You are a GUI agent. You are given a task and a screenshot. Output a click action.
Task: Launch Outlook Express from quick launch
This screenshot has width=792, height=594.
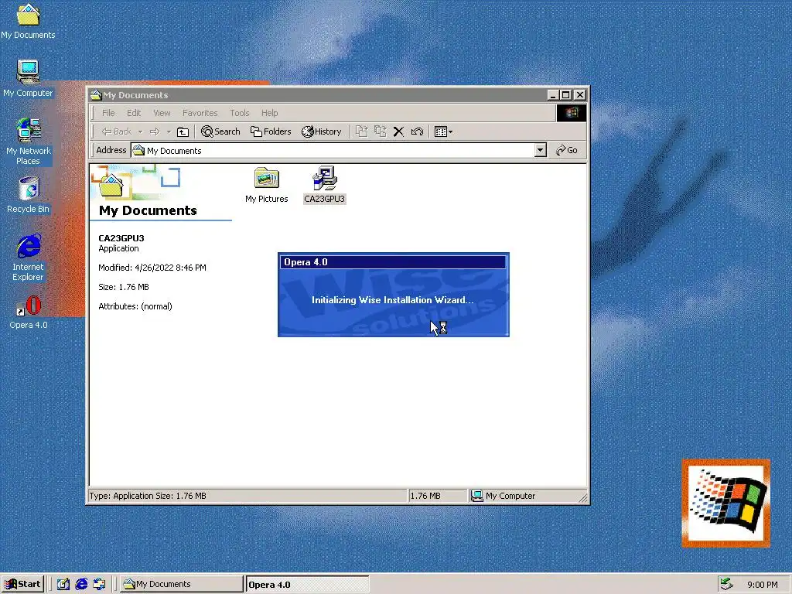99,584
